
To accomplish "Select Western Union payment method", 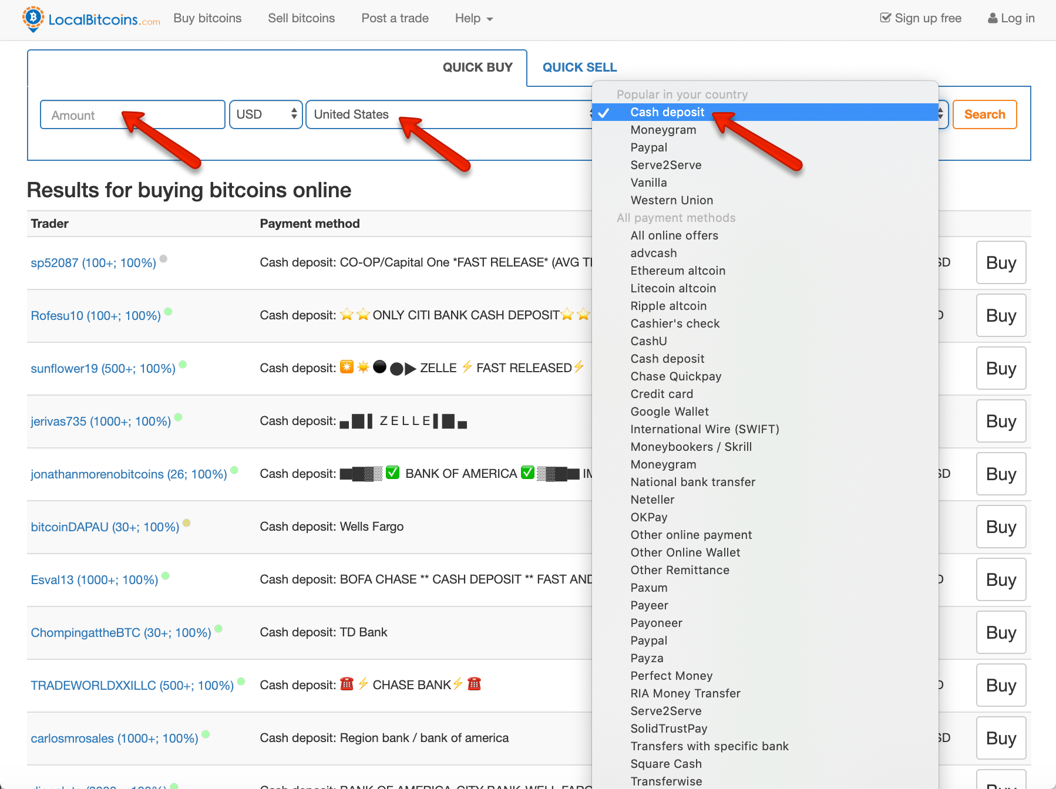I will (x=765, y=200).
